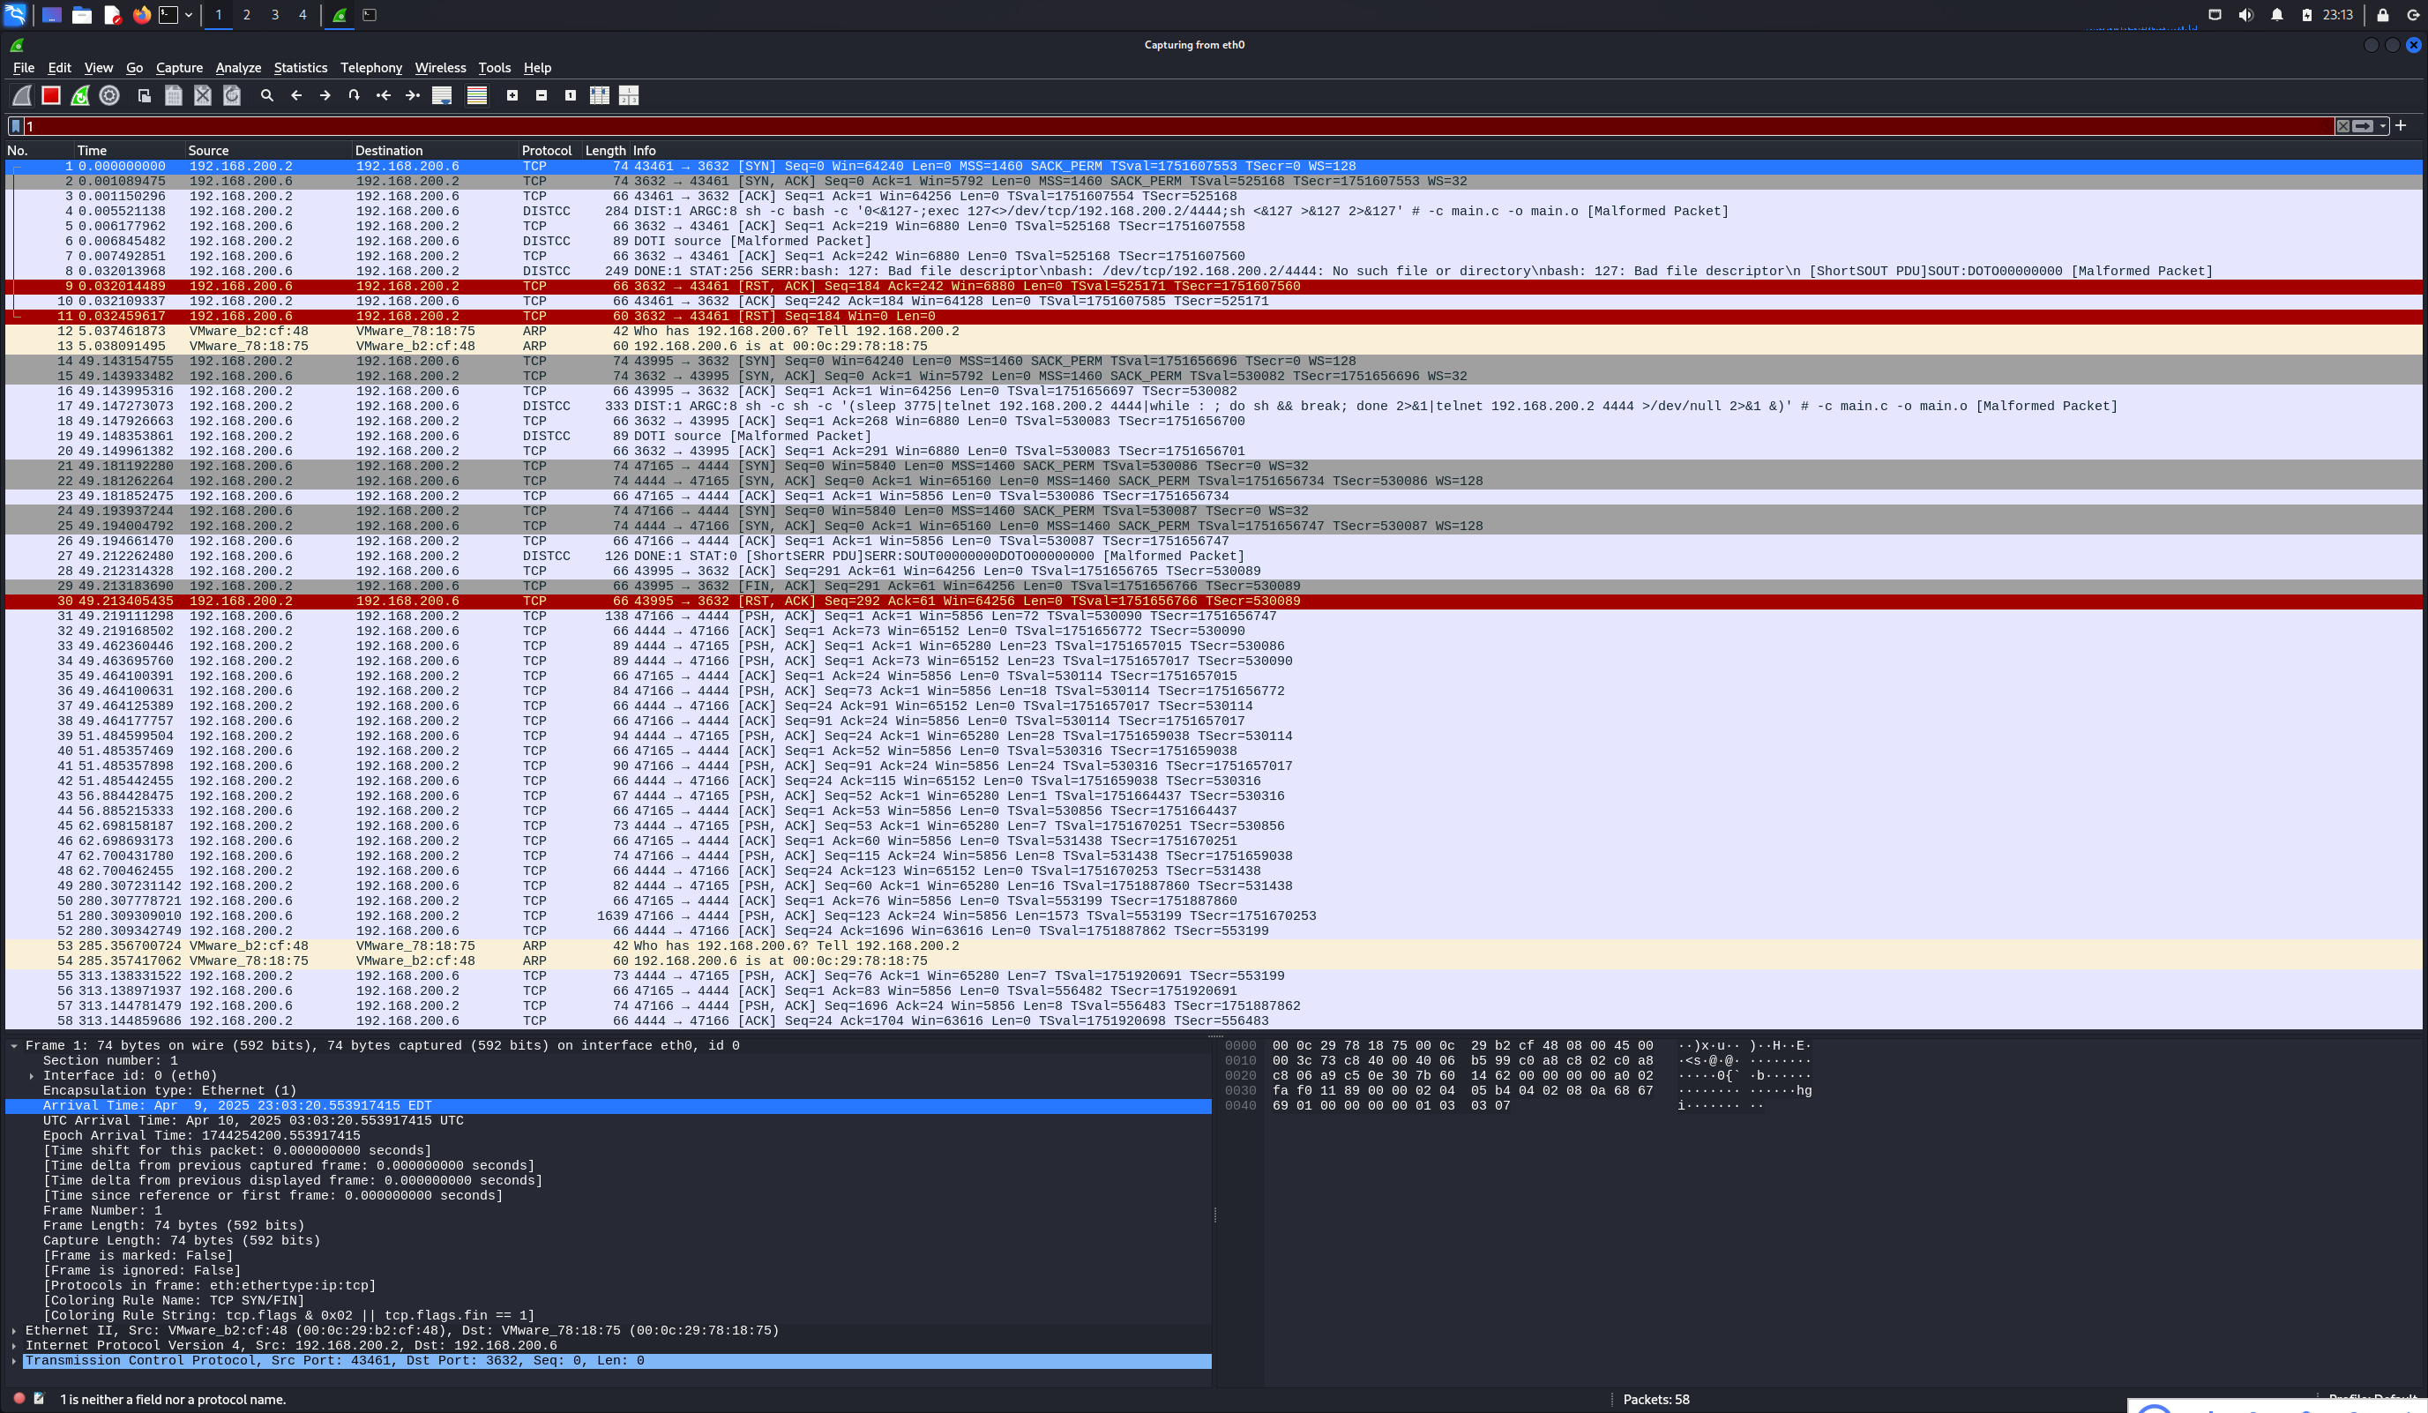Image resolution: width=2428 pixels, height=1413 pixels.
Task: Collapse the Frame 1 details tree
Action: point(13,1046)
